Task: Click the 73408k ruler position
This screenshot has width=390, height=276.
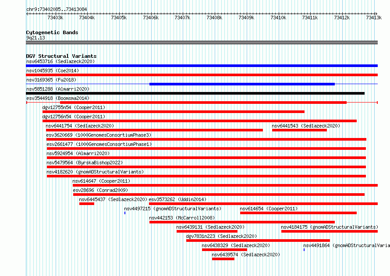Action: pos(214,18)
